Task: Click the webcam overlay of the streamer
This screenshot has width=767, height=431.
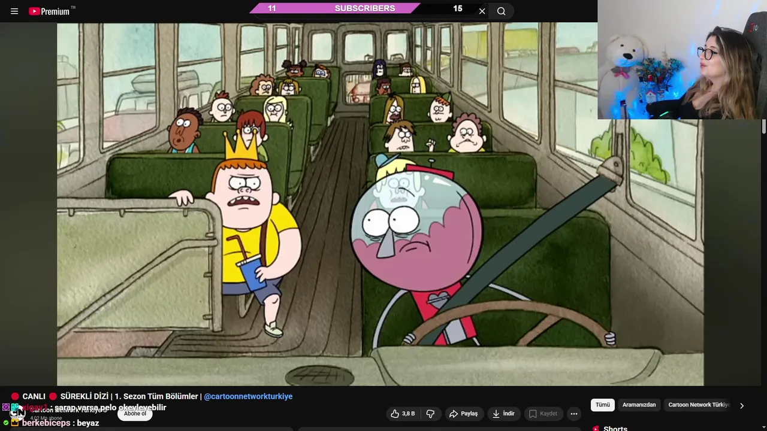Action: tap(682, 60)
